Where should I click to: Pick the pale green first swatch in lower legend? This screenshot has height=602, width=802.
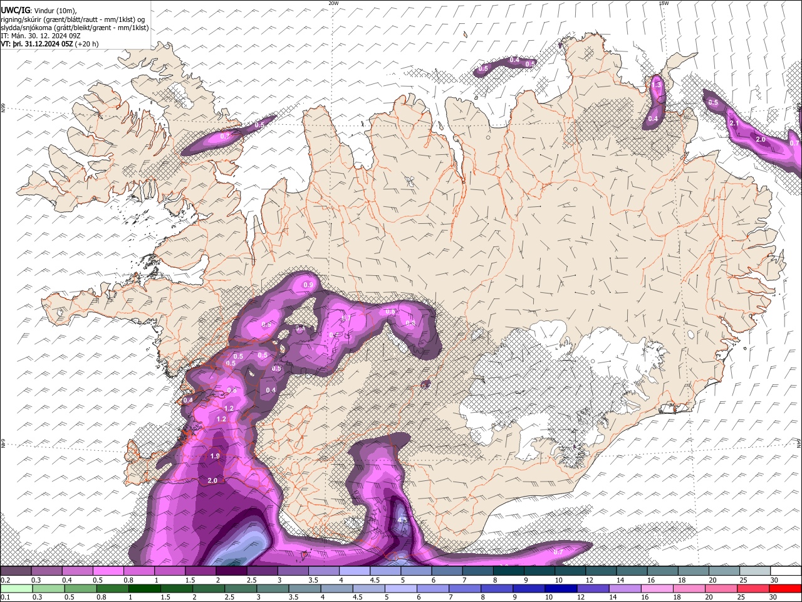[x=16, y=588]
